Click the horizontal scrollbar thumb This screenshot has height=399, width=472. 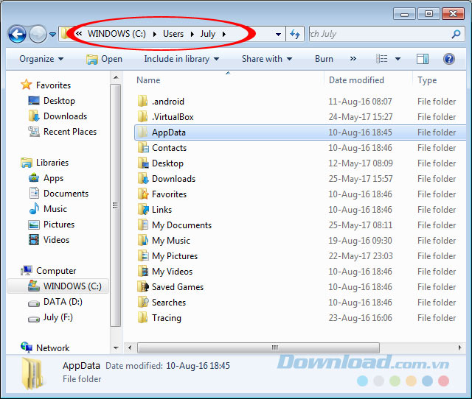(x=258, y=348)
